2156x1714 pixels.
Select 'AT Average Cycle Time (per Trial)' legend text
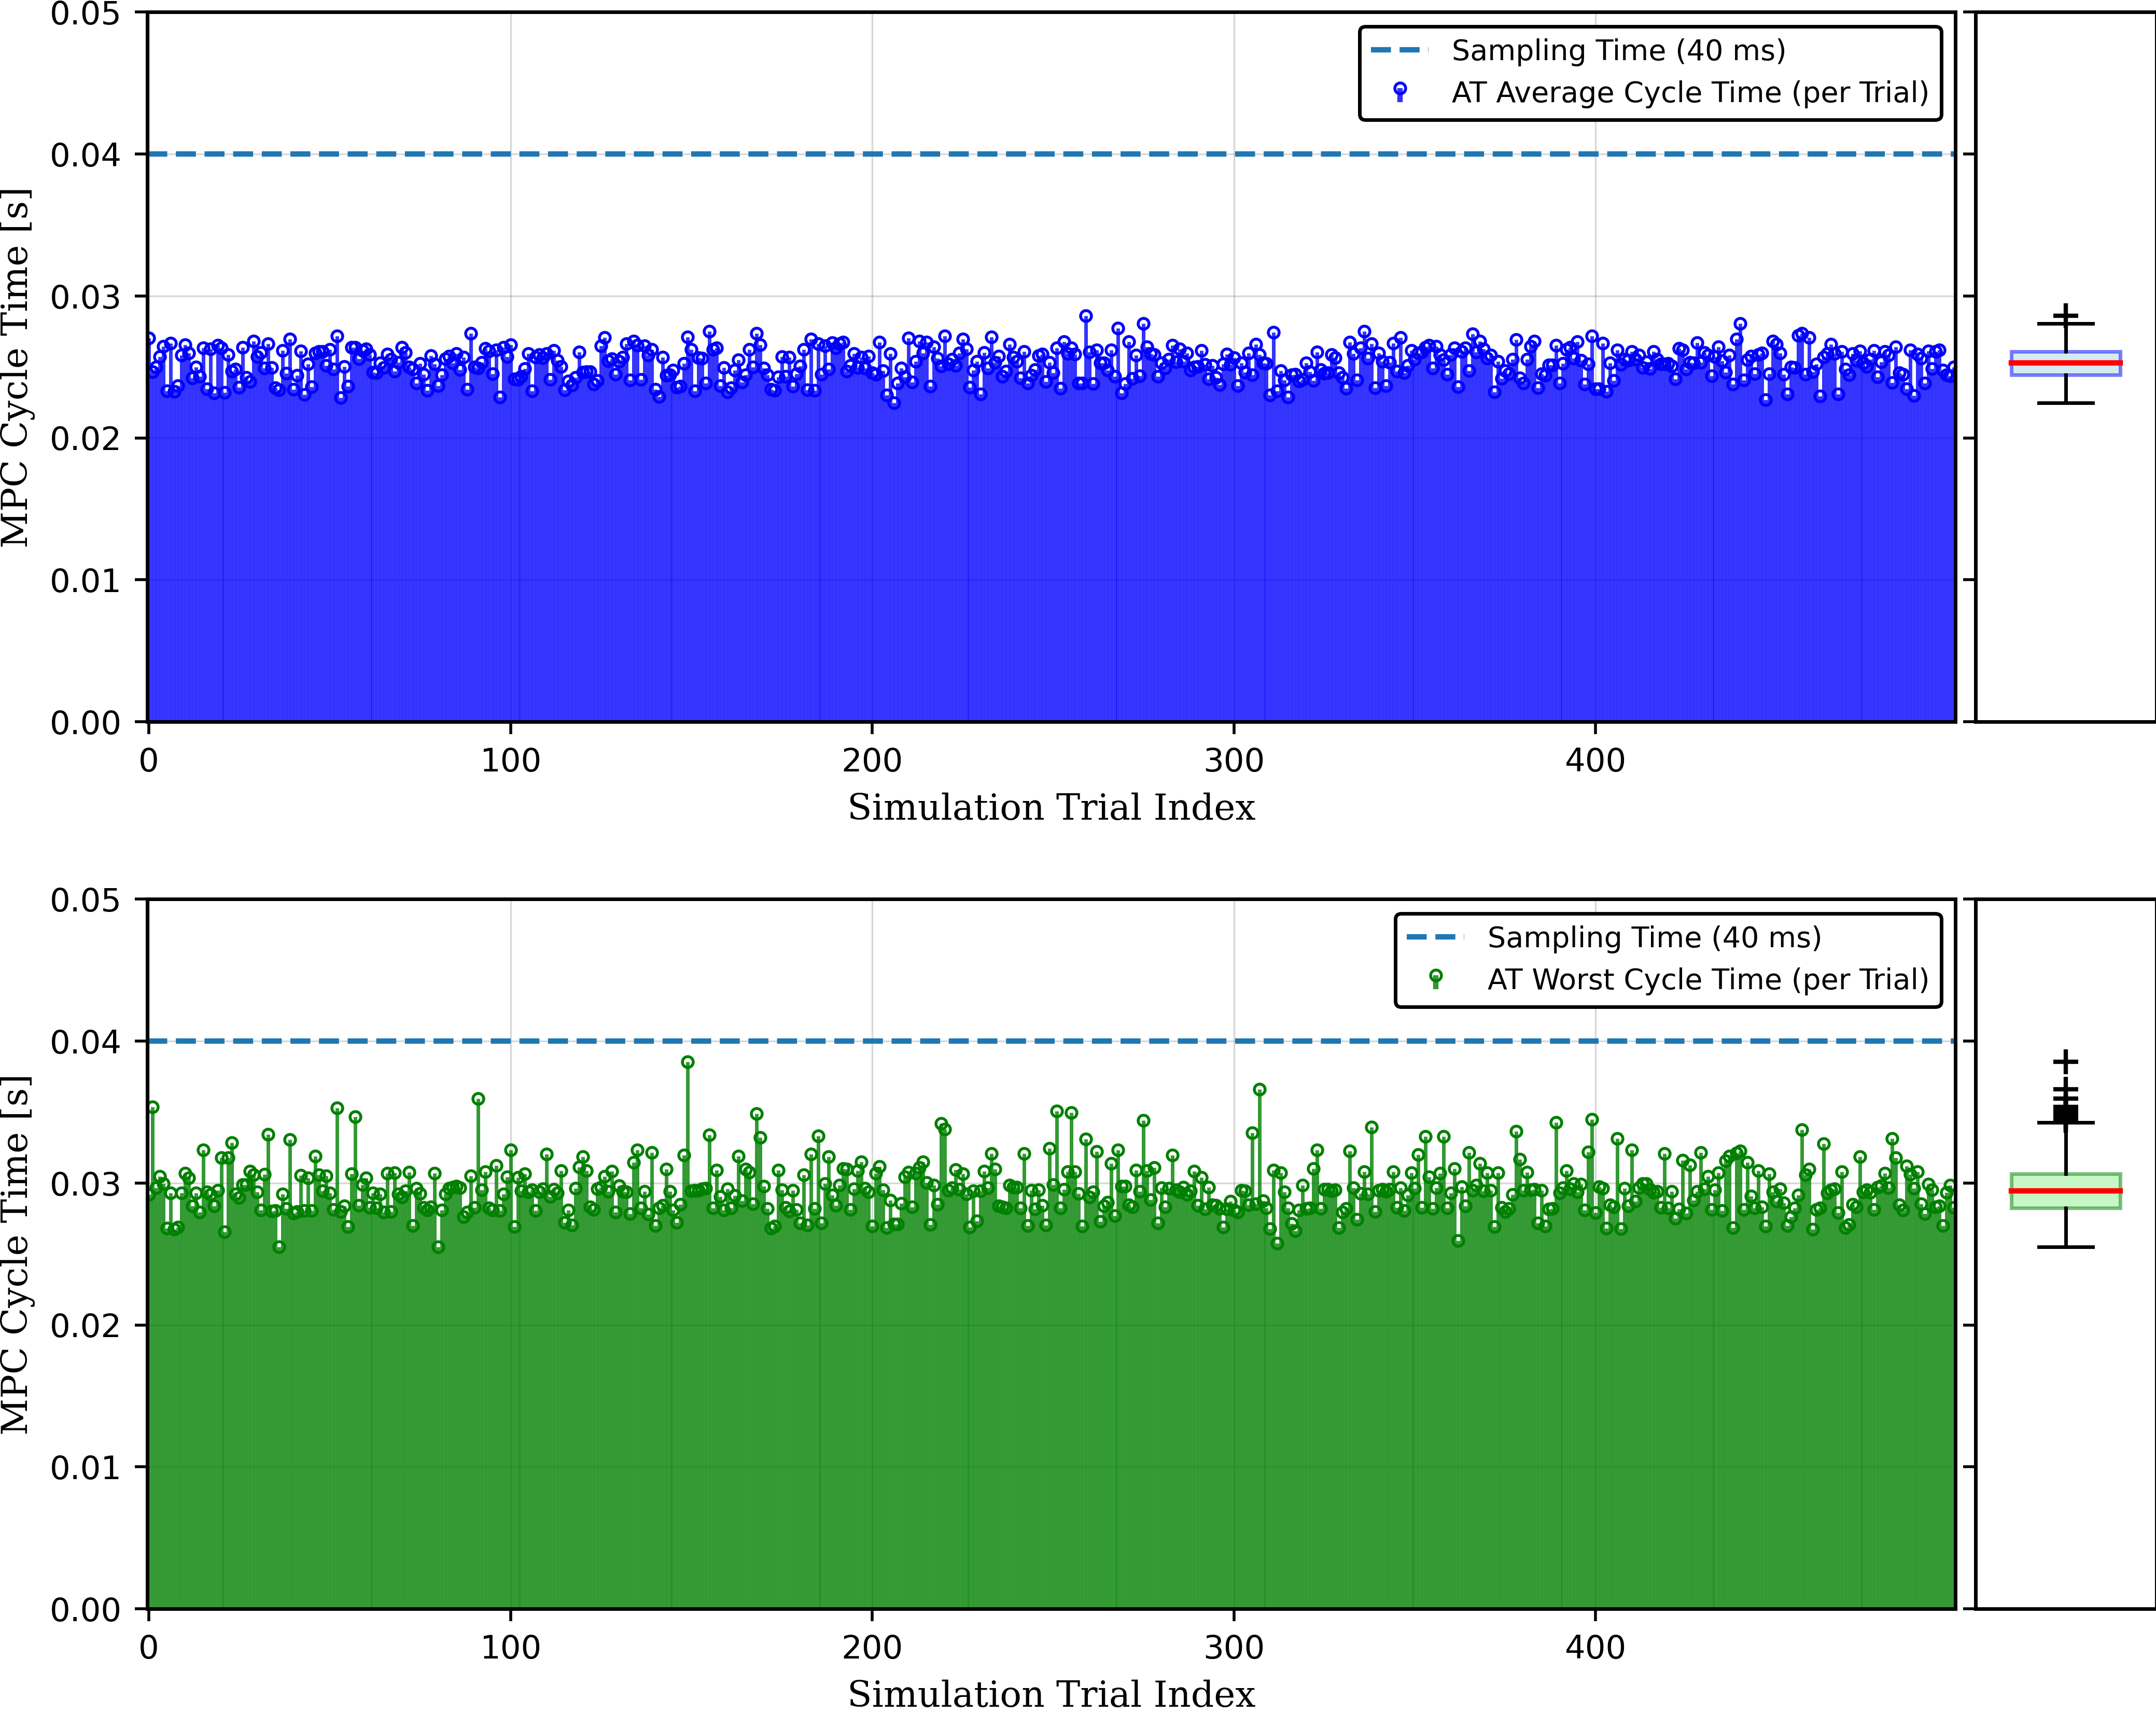point(1689,93)
